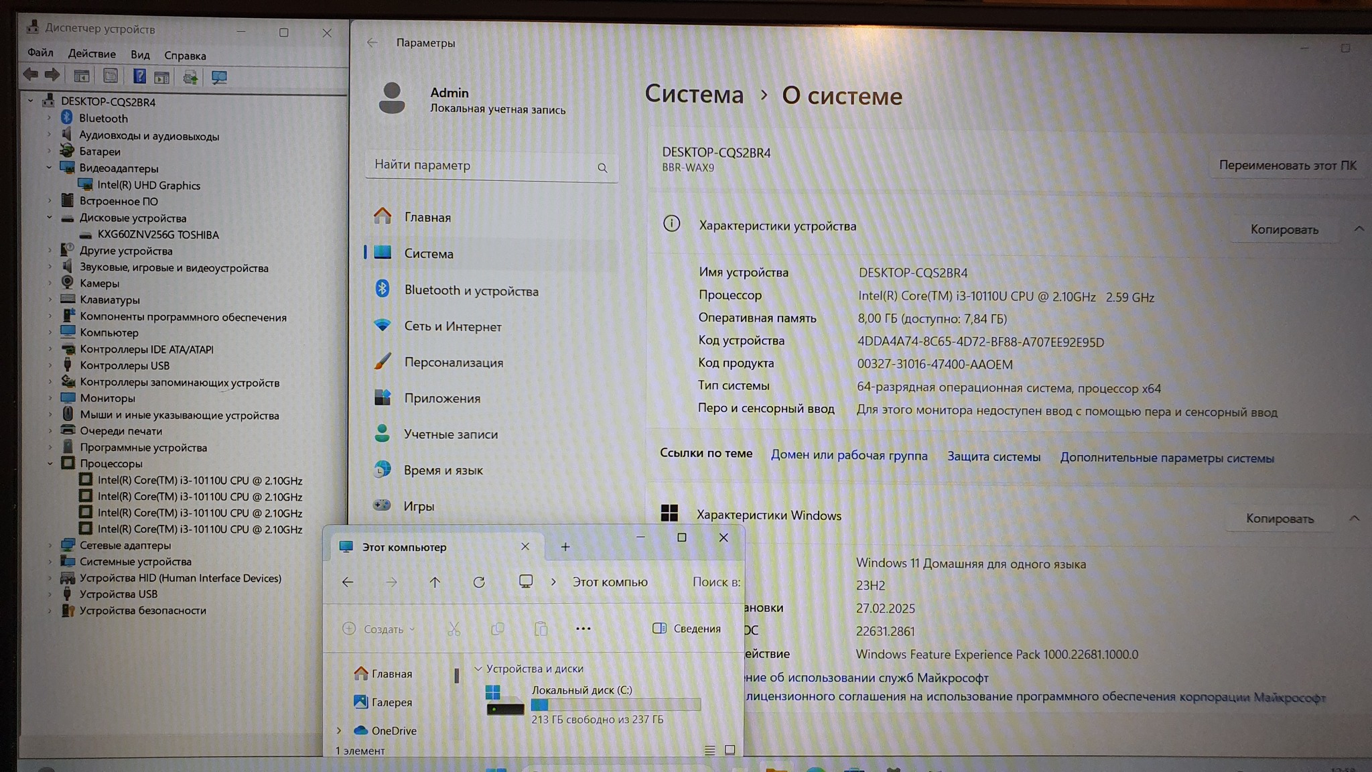The image size is (1372, 772).
Task: Click the search magnifier in Найти параметр
Action: (602, 168)
